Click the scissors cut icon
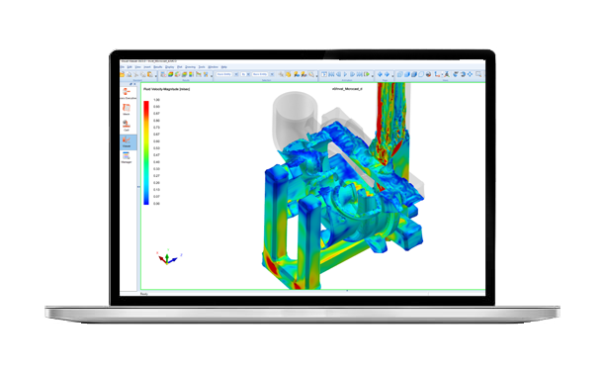605x370 pixels. coord(135,74)
